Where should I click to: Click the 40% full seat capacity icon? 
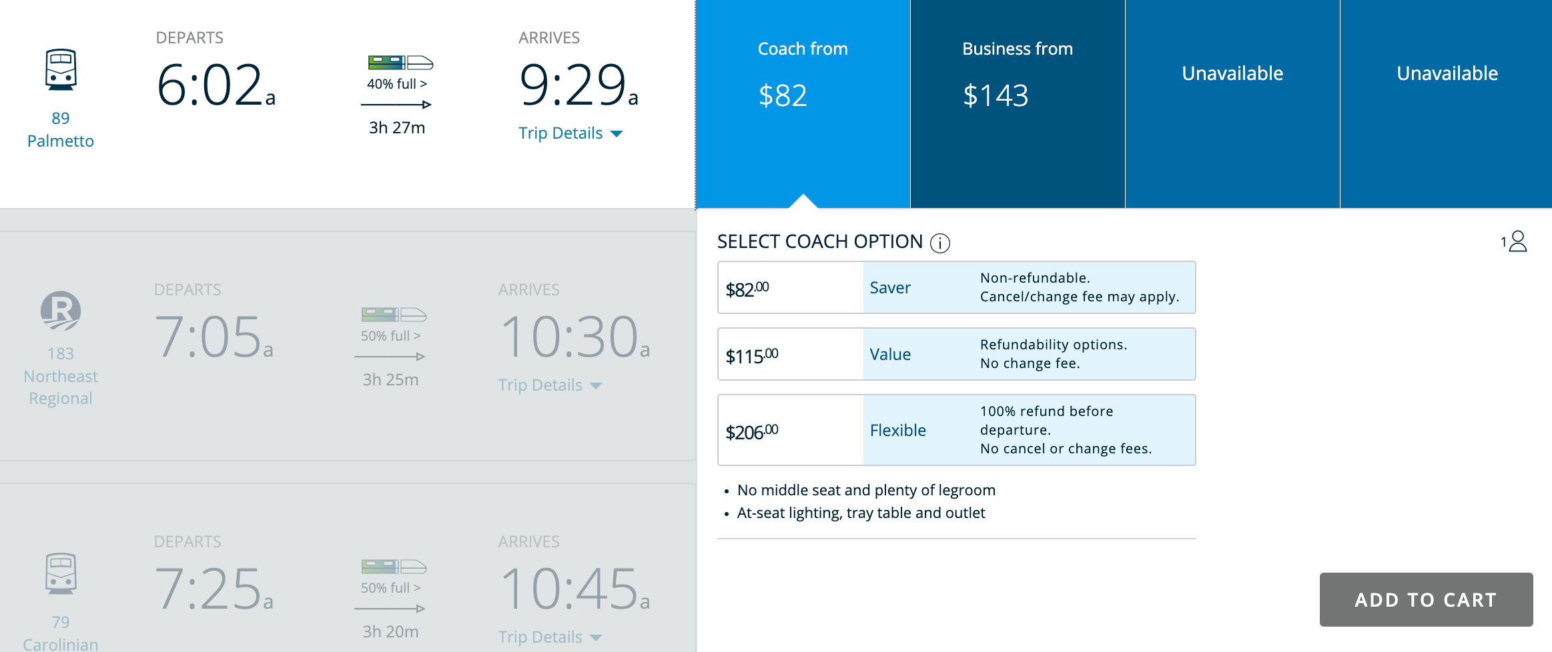click(400, 63)
